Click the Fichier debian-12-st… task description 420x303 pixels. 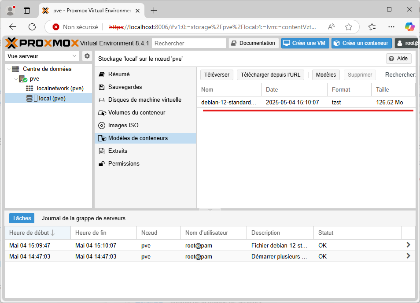pyautogui.click(x=280, y=245)
